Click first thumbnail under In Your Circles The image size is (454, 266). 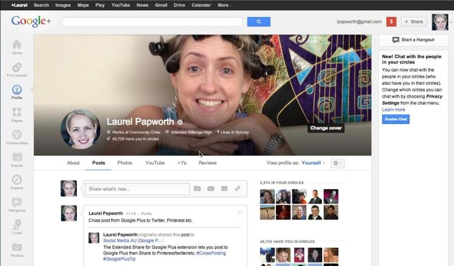267,196
